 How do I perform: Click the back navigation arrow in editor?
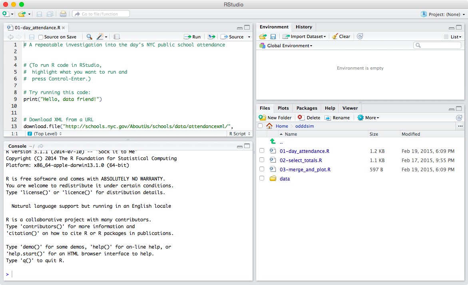pos(10,37)
